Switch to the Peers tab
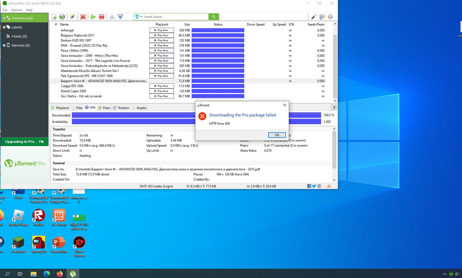This screenshot has width=462, height=278. point(104,108)
